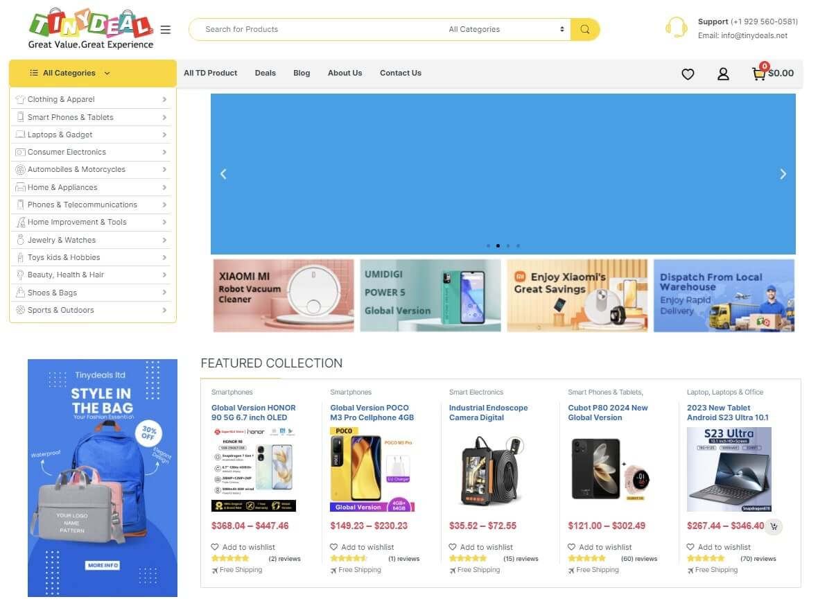
Task: Open the Deals menu item
Action: (265, 73)
